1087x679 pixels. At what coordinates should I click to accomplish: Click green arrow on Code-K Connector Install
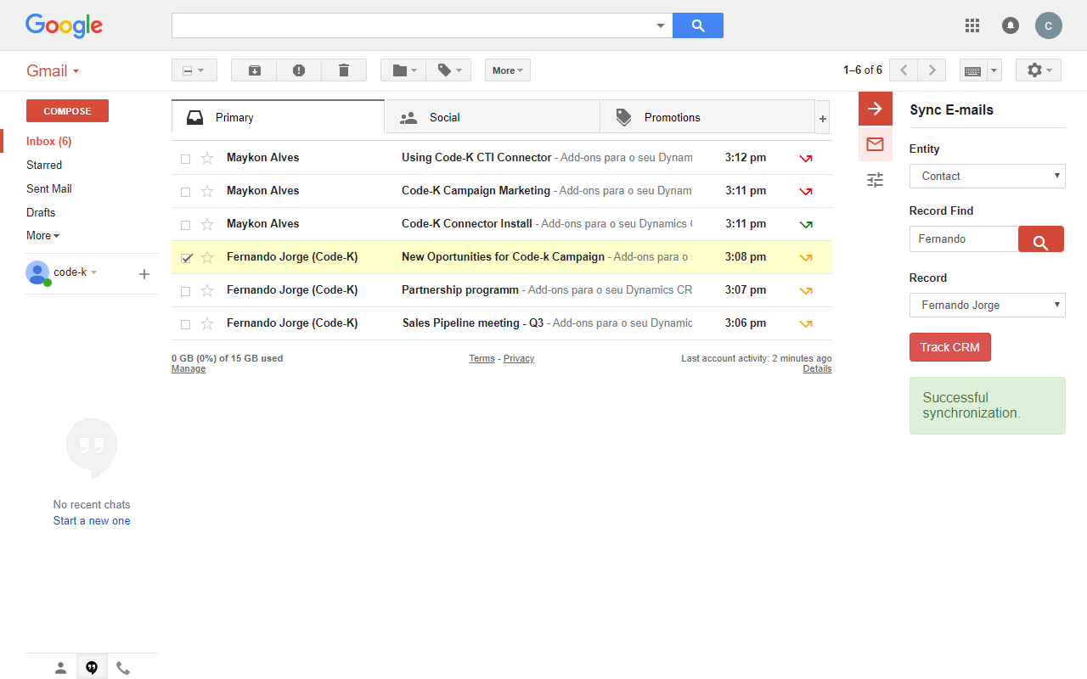[x=806, y=224]
